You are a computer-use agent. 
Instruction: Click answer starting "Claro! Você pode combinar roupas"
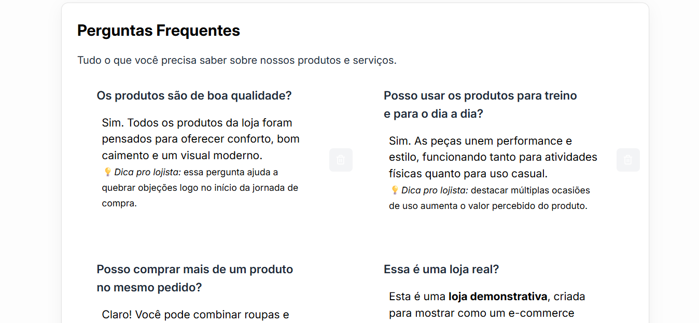pyautogui.click(x=195, y=315)
